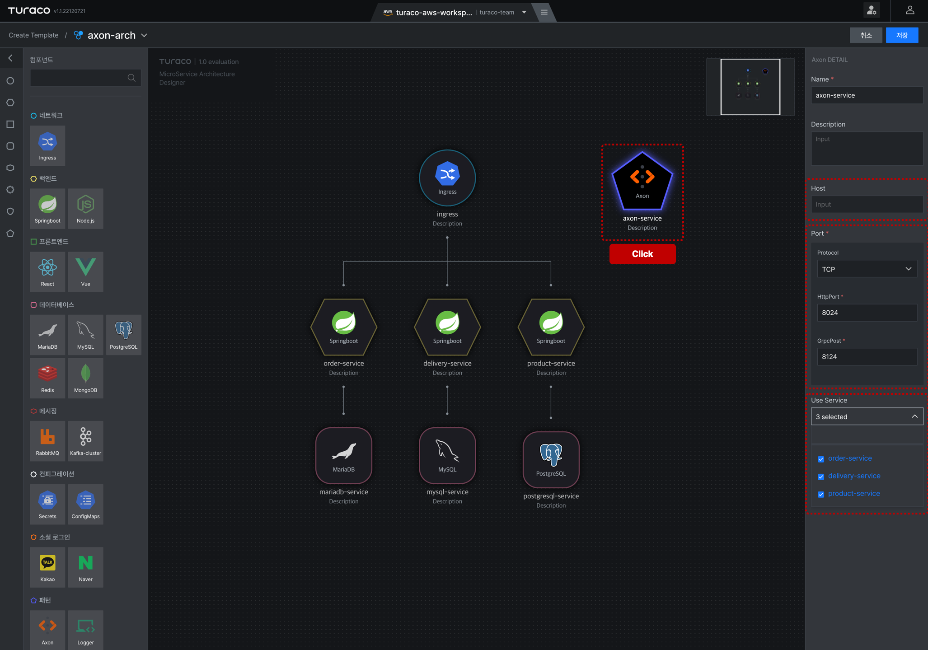Open the hamburger menu in top bar
The image size is (928, 650).
544,12
